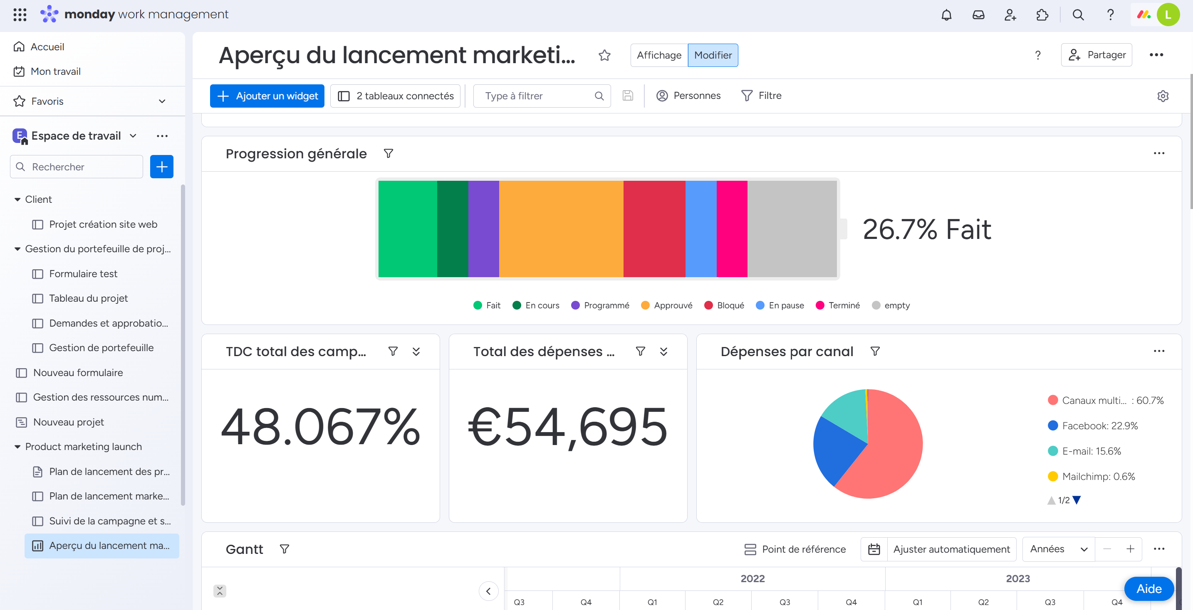Screen dimensions: 1193x610
Task: Open Dépenses par canal options menu
Action: click(x=1159, y=352)
